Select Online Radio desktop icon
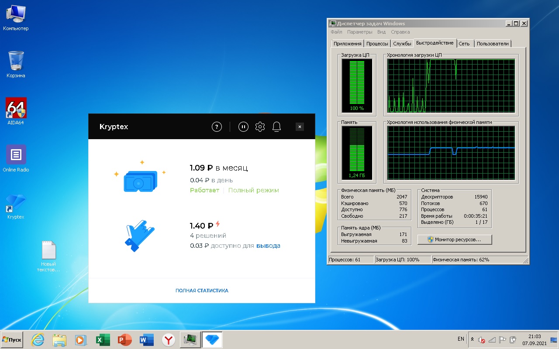The image size is (559, 349). coord(16,158)
